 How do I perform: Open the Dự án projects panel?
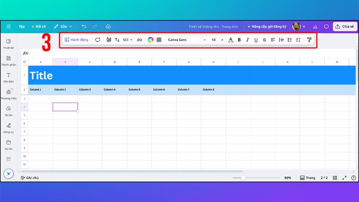click(9, 145)
